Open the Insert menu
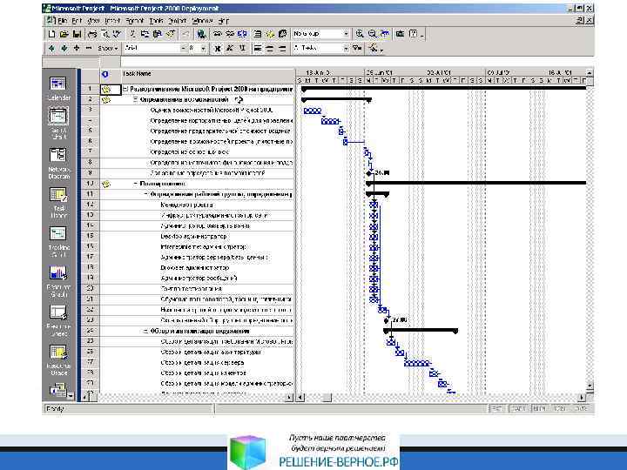Image resolution: width=627 pixels, height=470 pixels. (112, 21)
